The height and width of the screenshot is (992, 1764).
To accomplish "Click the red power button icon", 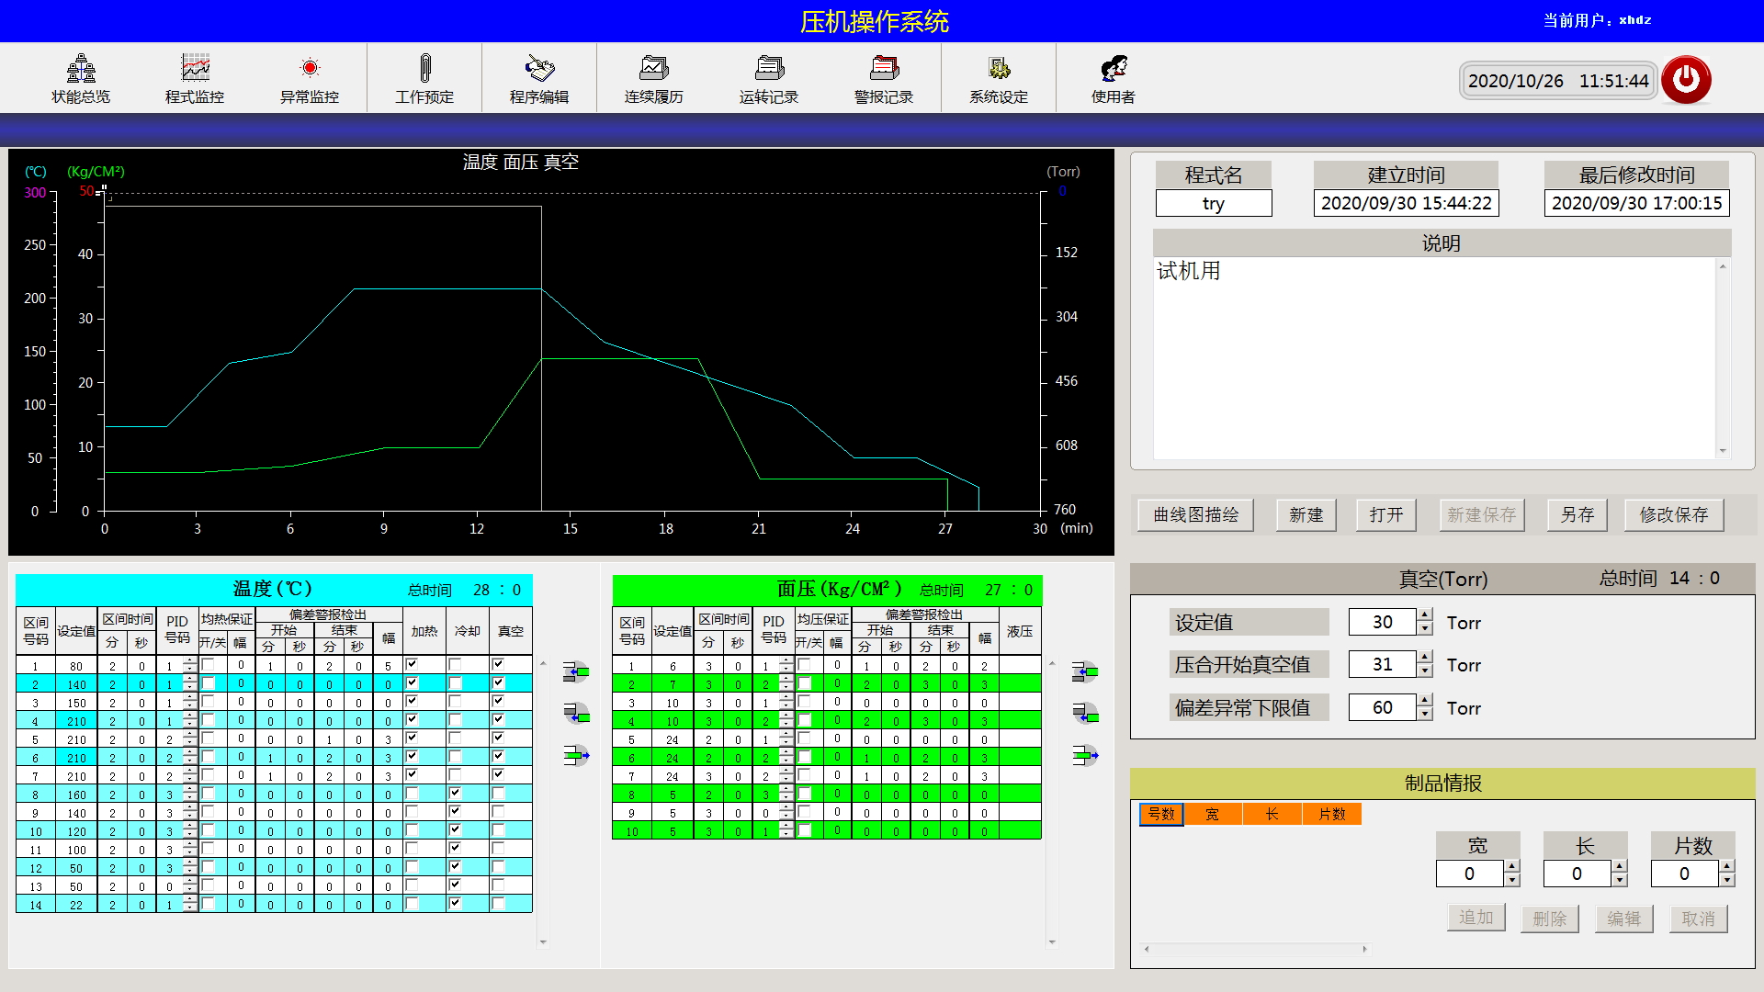I will point(1686,80).
